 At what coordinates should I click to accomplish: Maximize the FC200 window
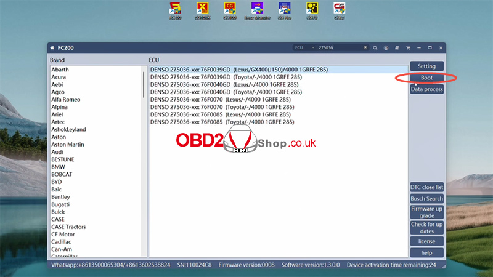point(430,48)
